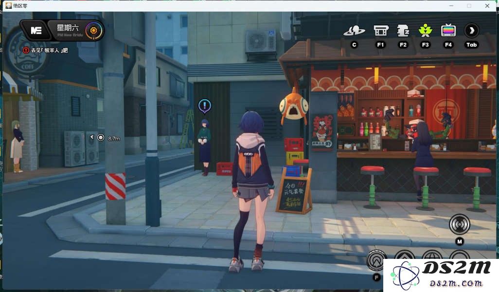Click the arrow icon above the F key
The width and height of the screenshot is (499, 292).
376,259
